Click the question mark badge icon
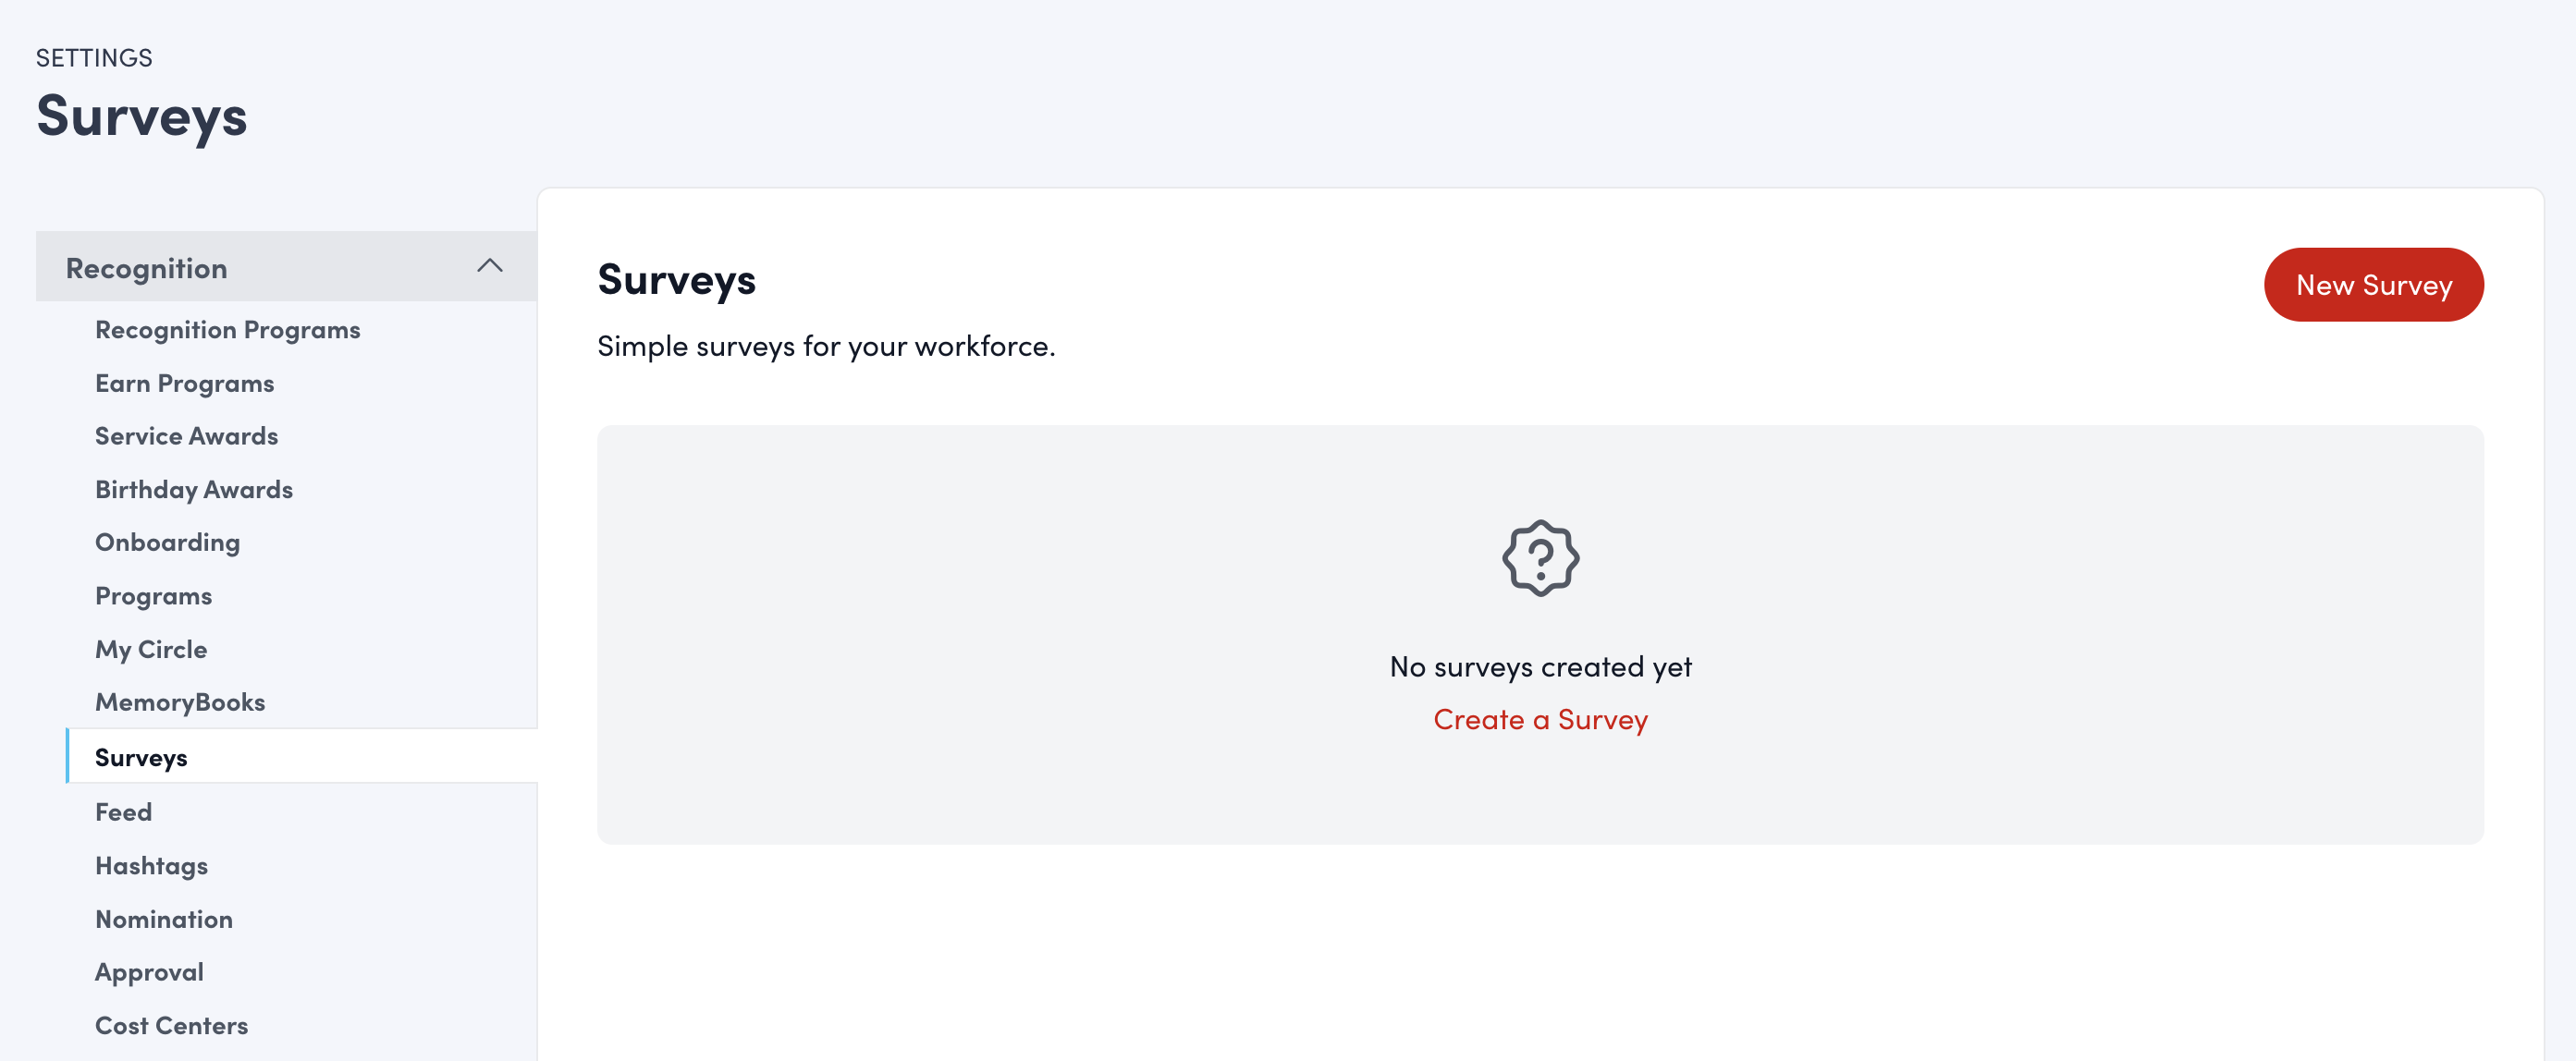2576x1061 pixels. point(1540,559)
